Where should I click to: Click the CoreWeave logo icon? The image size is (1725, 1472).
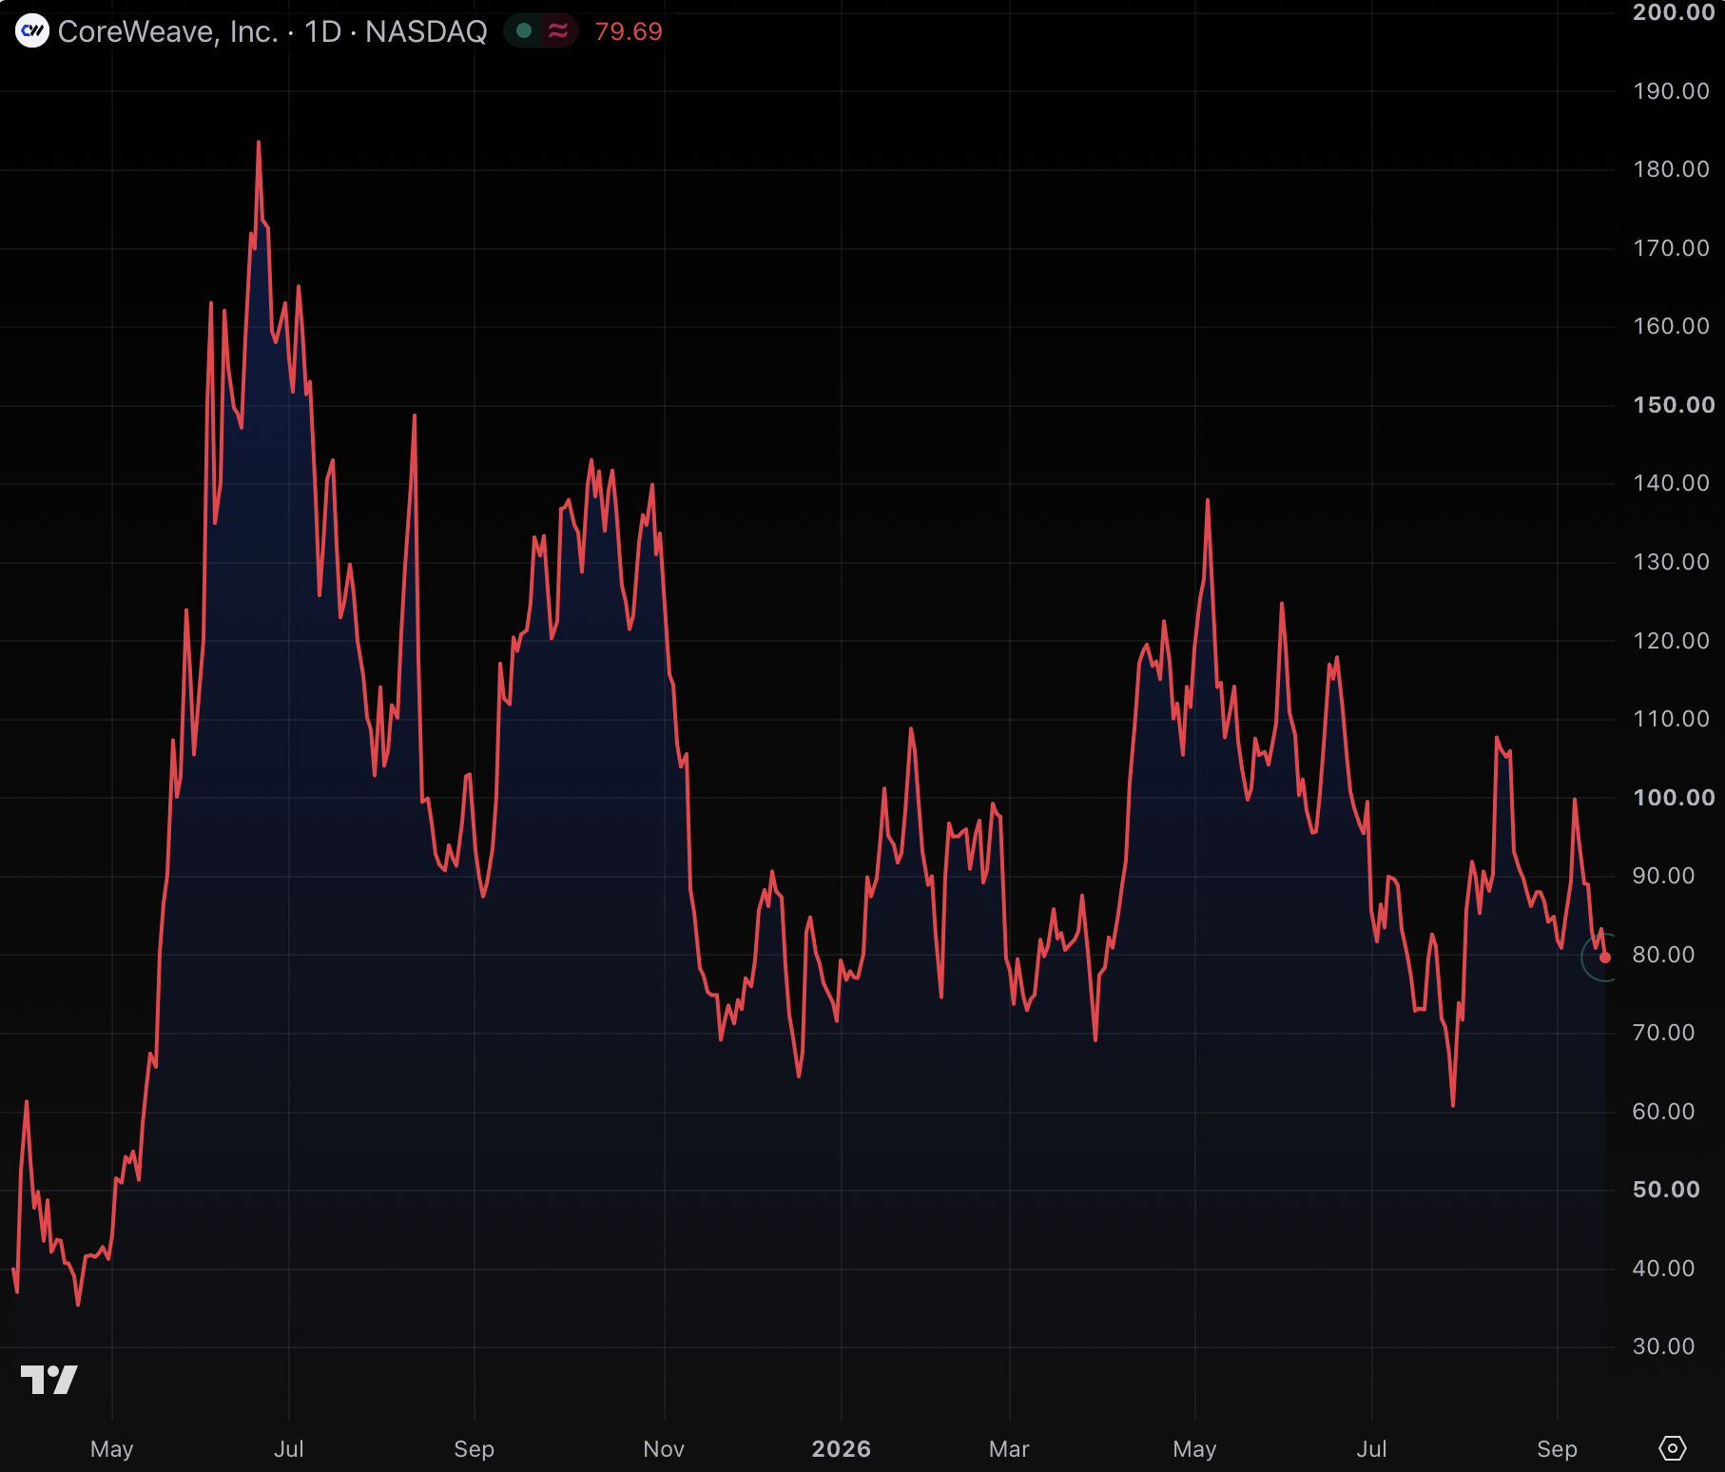pos(32,31)
